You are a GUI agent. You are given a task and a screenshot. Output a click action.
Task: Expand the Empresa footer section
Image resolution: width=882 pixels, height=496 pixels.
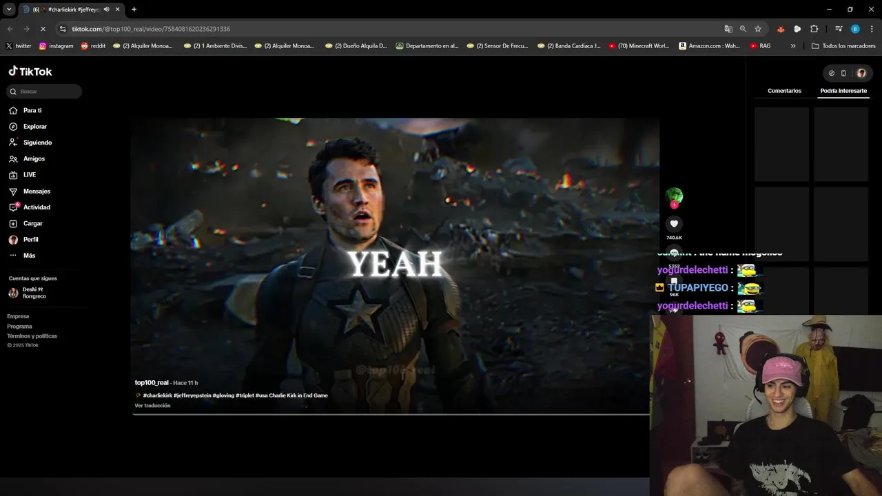click(x=18, y=316)
